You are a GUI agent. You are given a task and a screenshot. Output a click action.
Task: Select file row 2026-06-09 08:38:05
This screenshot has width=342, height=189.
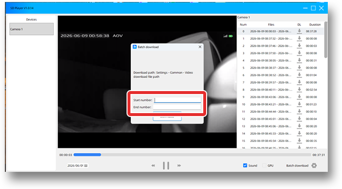[280, 61]
